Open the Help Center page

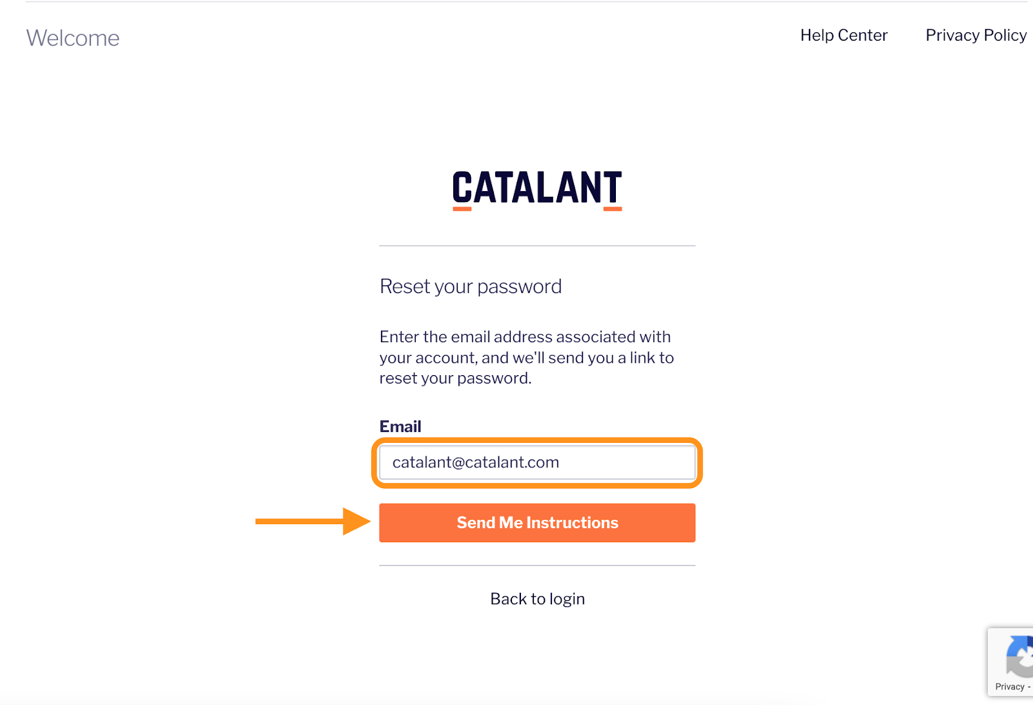pyautogui.click(x=843, y=36)
